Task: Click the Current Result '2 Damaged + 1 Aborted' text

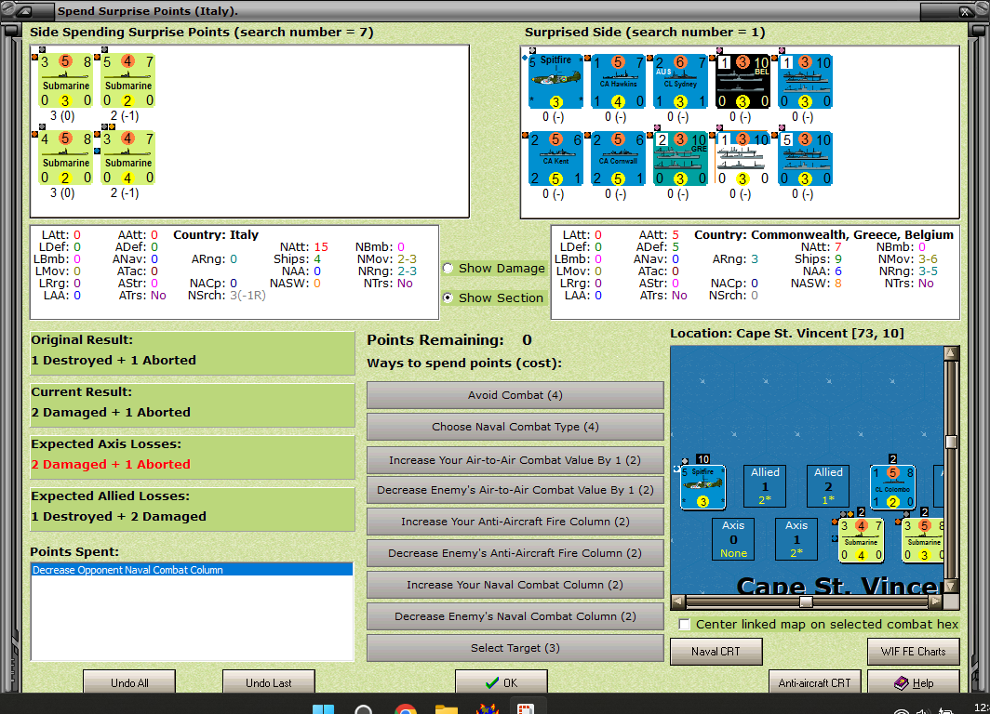Action: point(111,412)
